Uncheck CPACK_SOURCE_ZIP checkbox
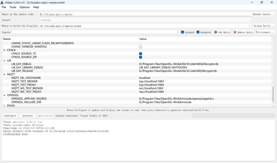The width and height of the screenshot is (277, 163). pyautogui.click(x=140, y=57)
